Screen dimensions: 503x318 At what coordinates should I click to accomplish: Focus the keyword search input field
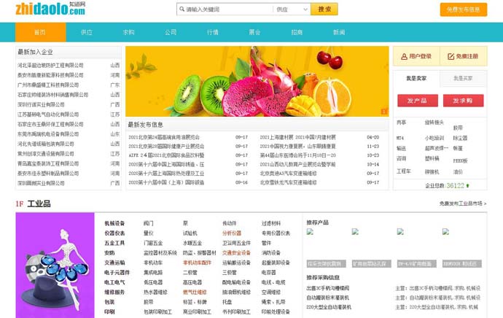tap(227, 9)
